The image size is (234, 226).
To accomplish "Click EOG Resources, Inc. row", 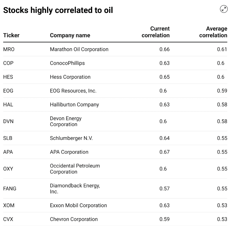I will (73, 91).
